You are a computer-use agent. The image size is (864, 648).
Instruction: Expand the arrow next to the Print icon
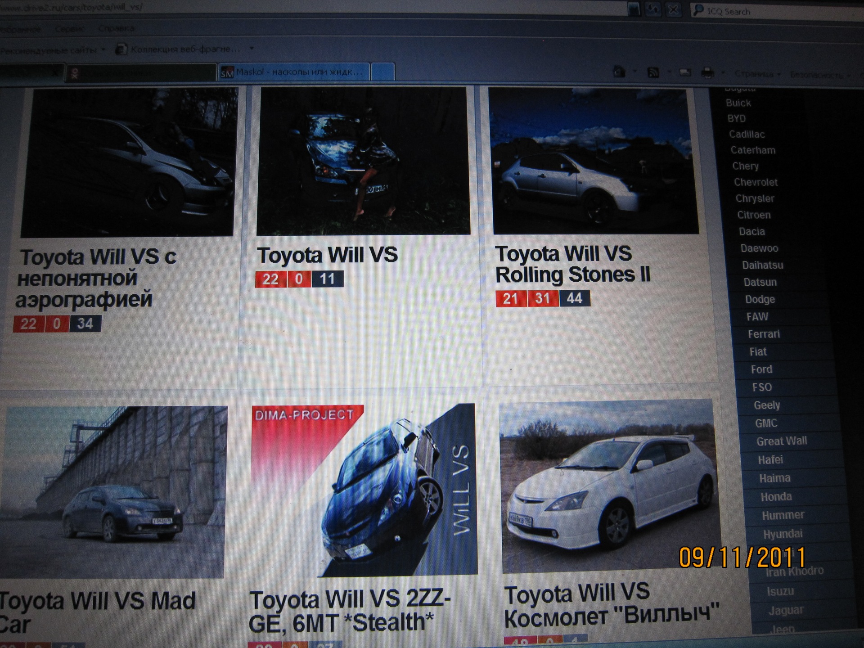[x=723, y=73]
